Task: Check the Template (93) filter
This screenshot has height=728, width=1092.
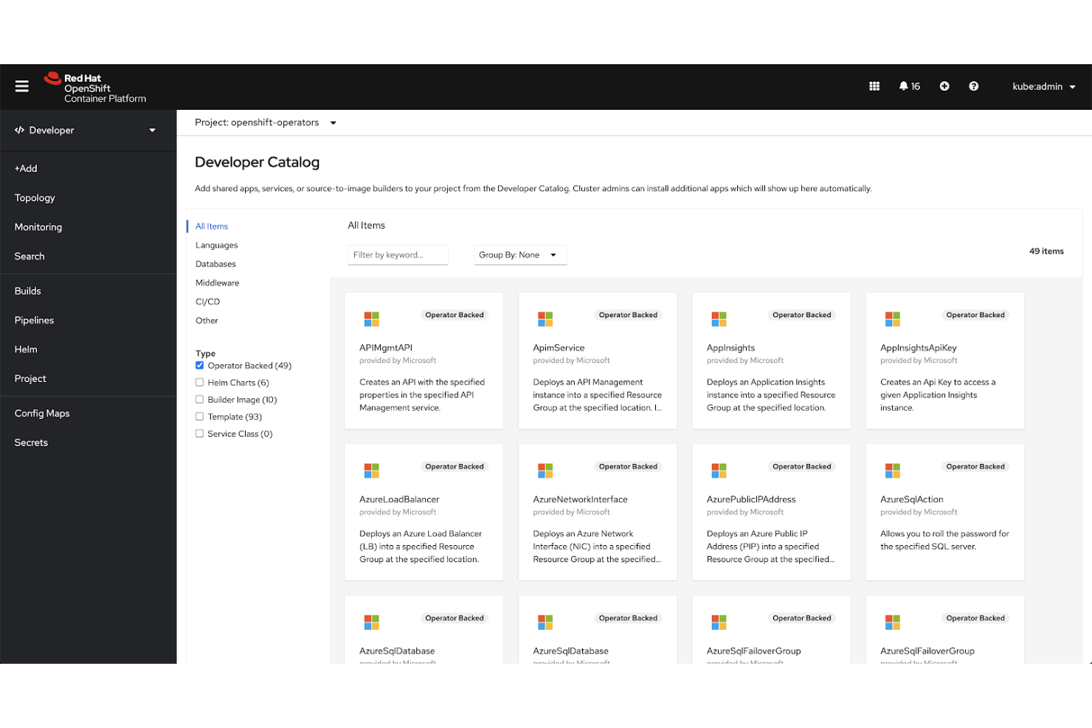Action: 199,416
